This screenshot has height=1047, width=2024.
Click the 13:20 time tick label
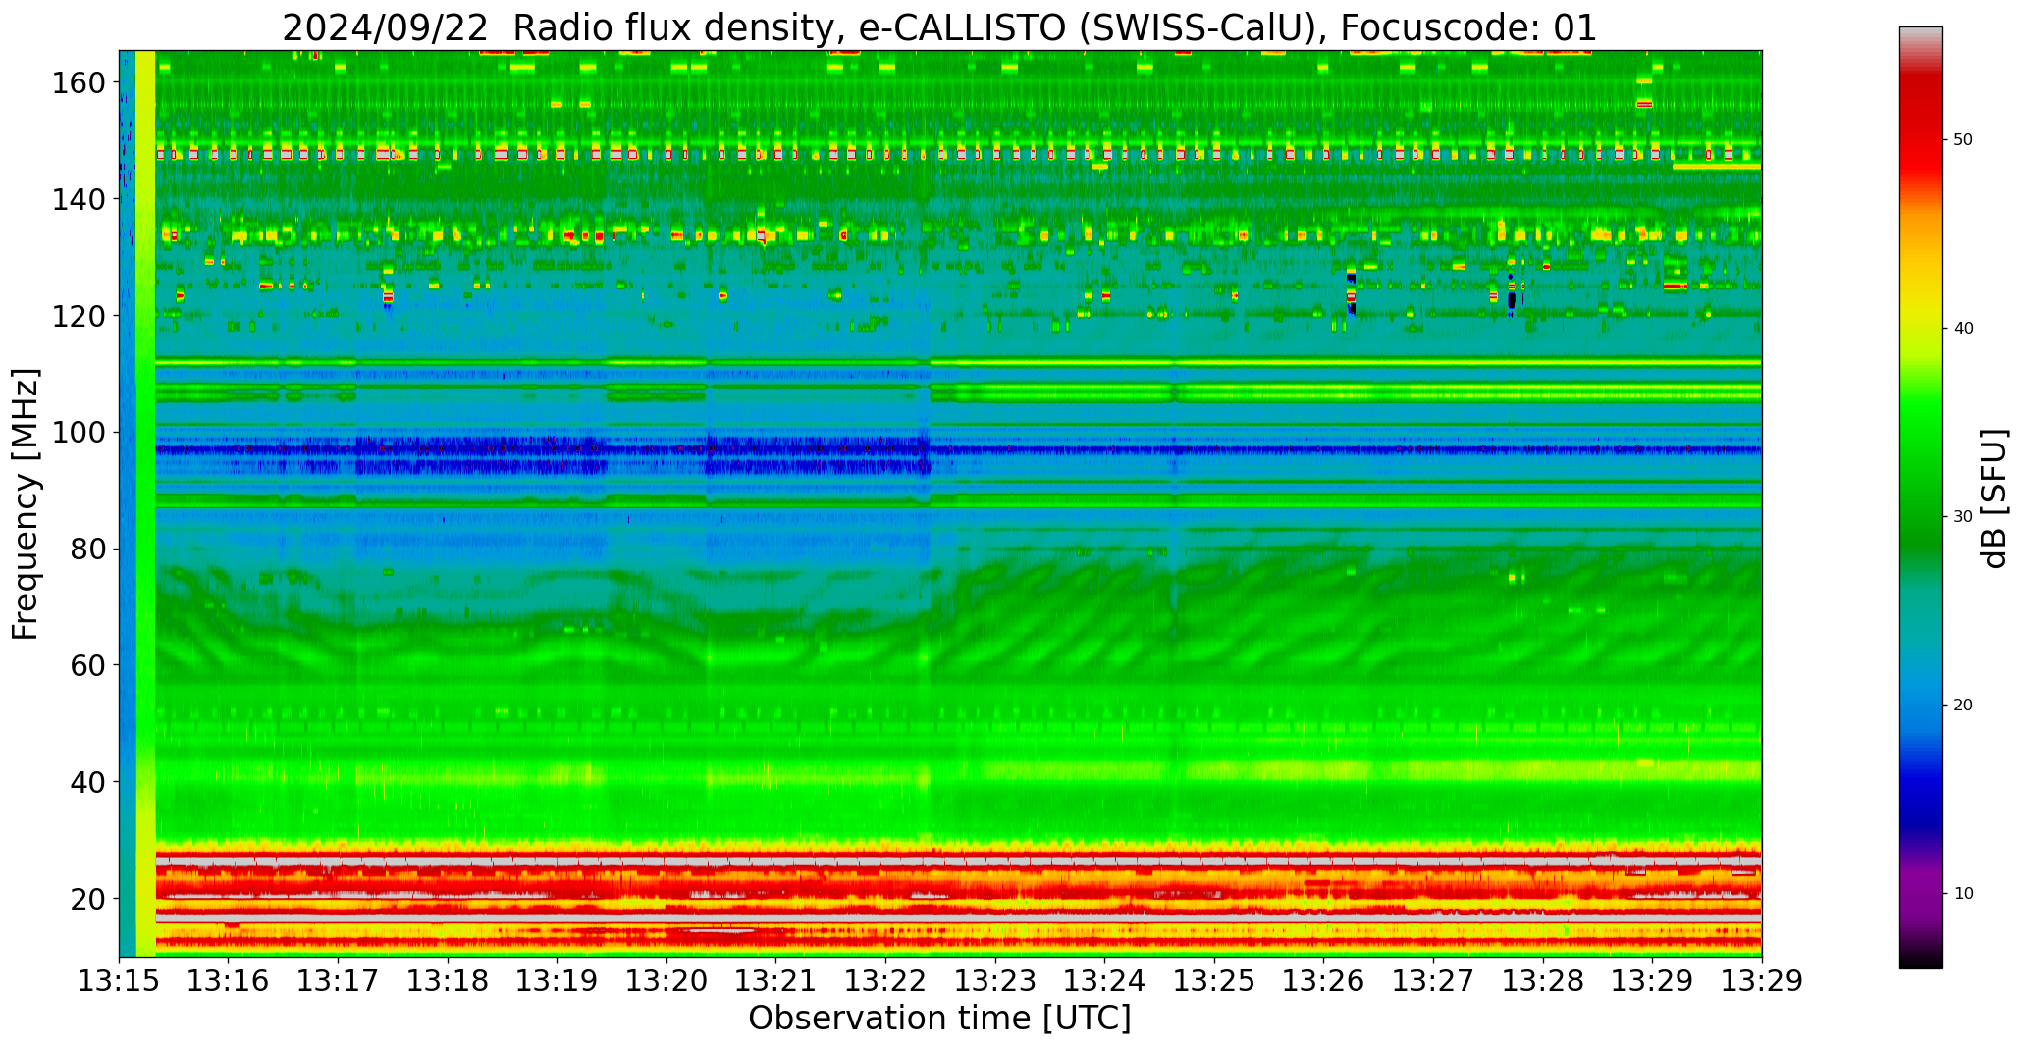(x=666, y=981)
